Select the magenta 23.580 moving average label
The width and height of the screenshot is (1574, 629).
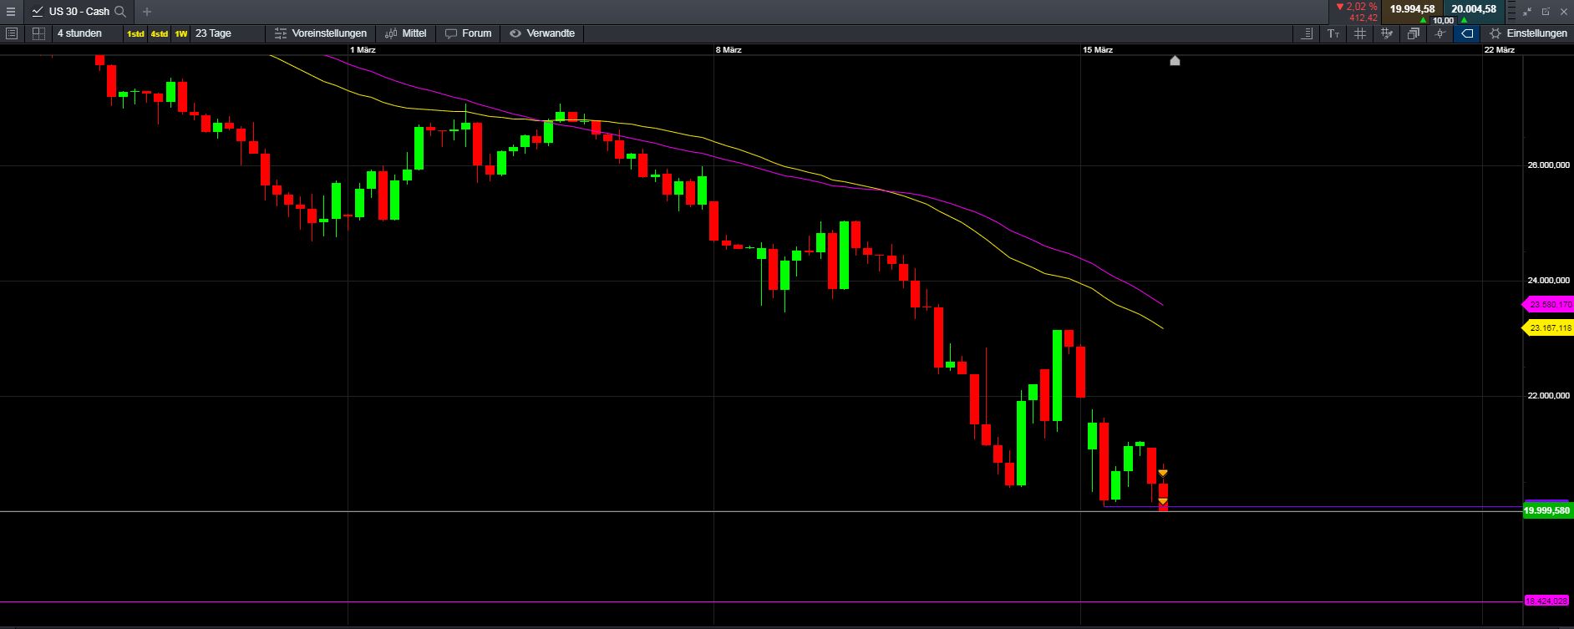pos(1549,305)
